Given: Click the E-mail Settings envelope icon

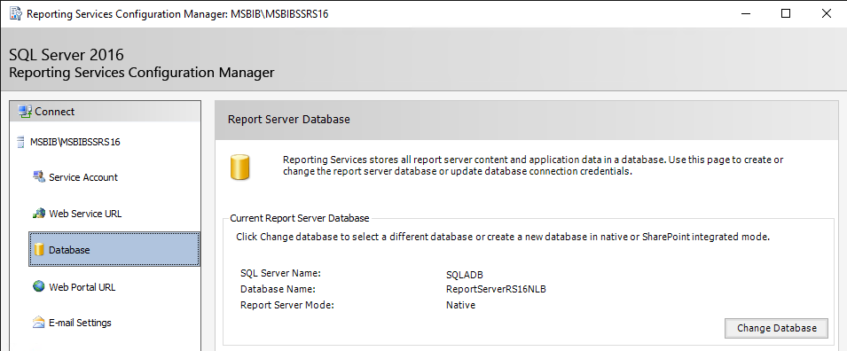Looking at the screenshot, I should coord(39,323).
